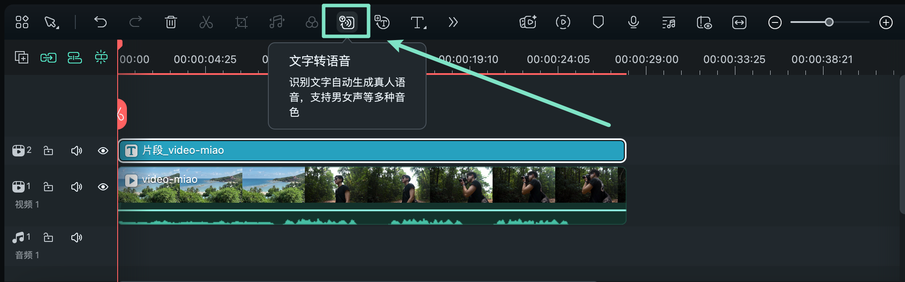The image size is (905, 282).
Task: Click the 视频 1 track label
Action: point(27,204)
